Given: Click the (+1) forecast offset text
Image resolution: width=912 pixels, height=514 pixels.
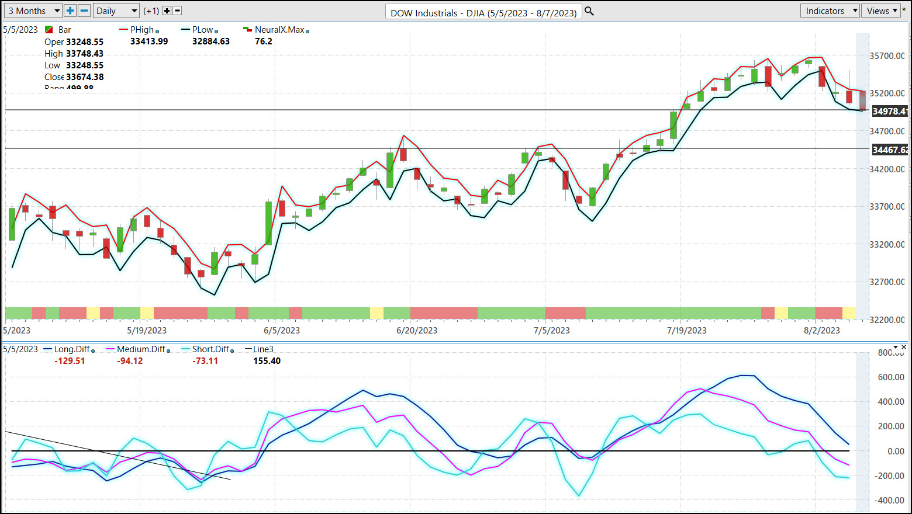Looking at the screenshot, I should pyautogui.click(x=151, y=11).
